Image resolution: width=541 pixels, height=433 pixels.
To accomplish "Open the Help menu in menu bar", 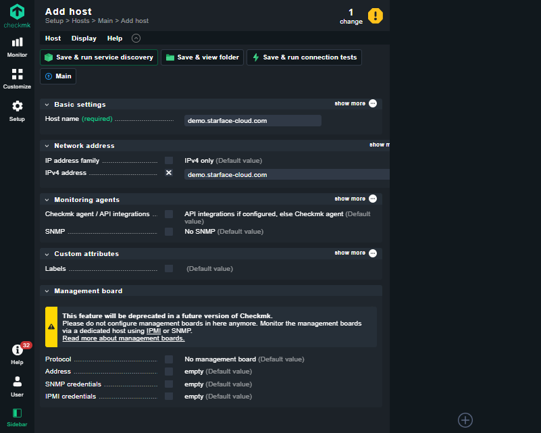I will pyautogui.click(x=115, y=39).
